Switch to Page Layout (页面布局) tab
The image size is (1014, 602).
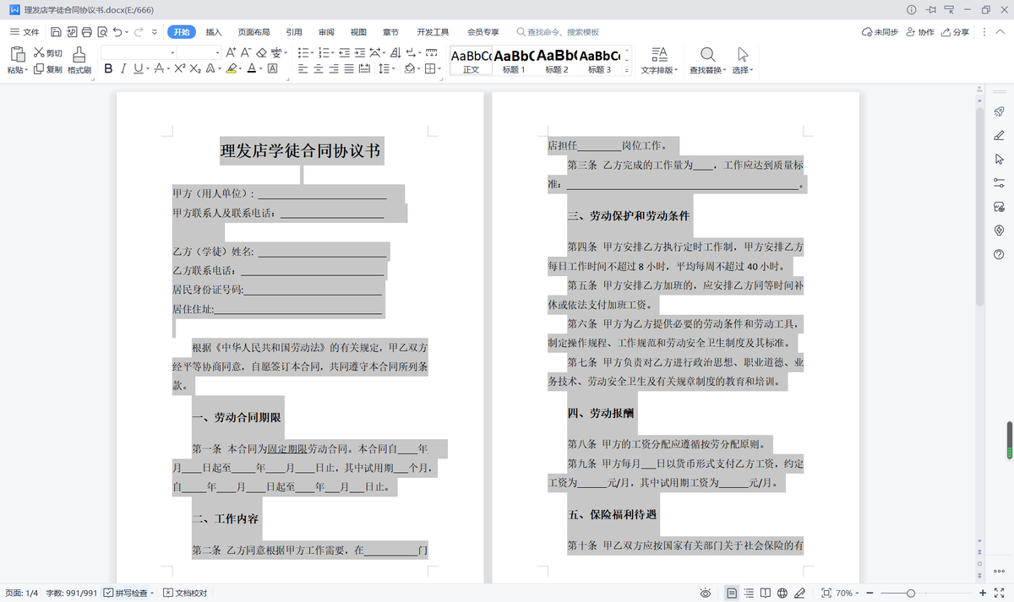click(253, 32)
